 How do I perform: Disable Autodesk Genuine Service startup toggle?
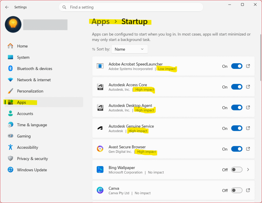click(237, 128)
